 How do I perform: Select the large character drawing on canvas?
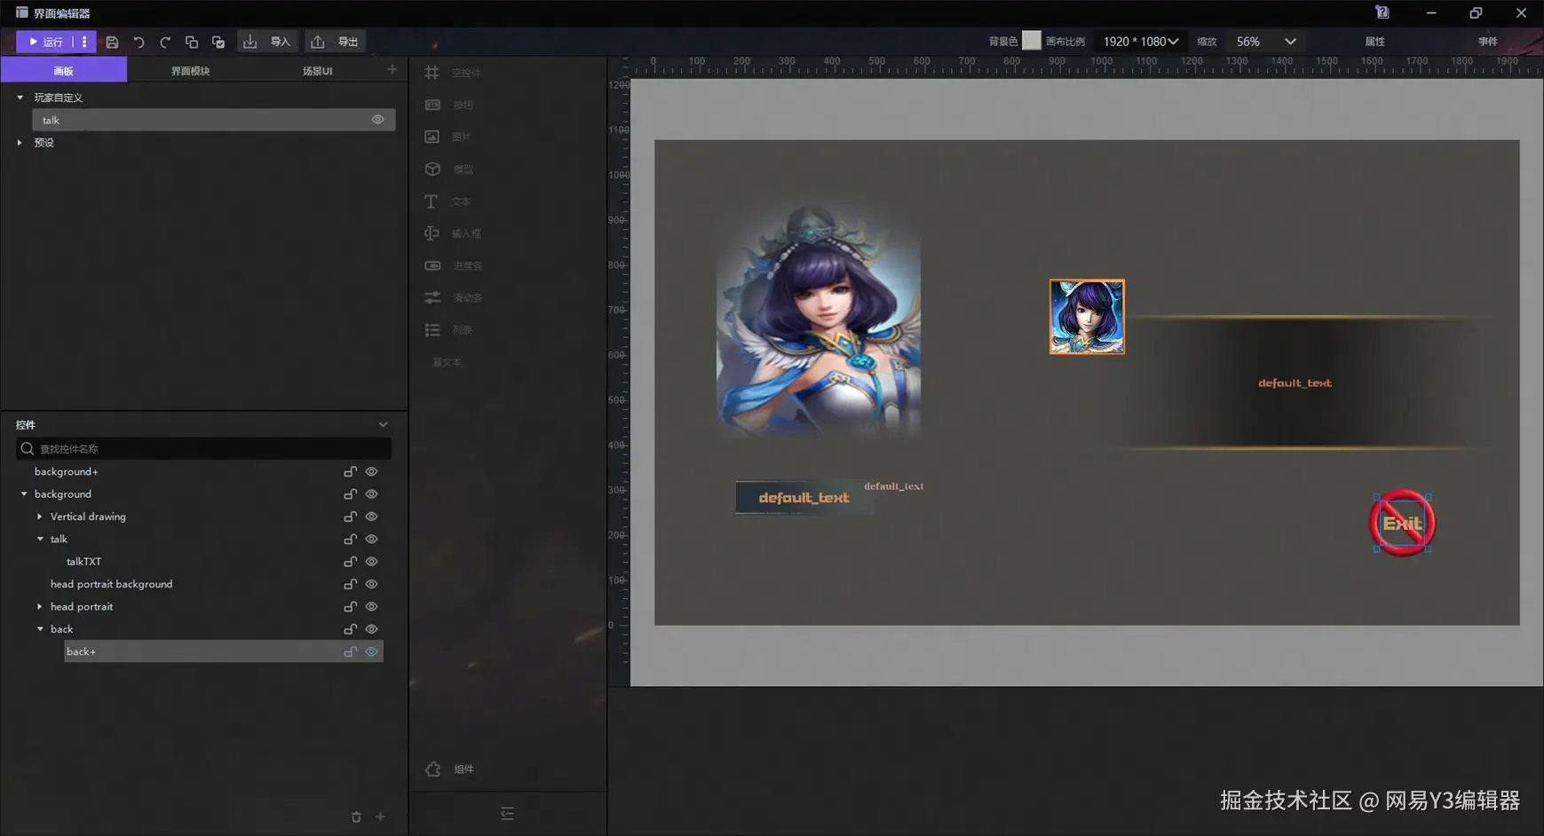[x=819, y=319]
